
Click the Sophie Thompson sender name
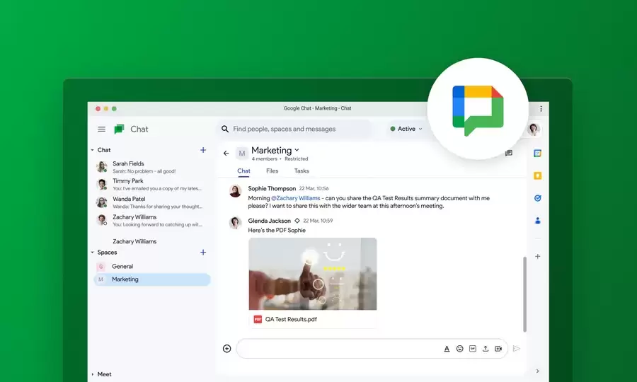[x=272, y=188]
